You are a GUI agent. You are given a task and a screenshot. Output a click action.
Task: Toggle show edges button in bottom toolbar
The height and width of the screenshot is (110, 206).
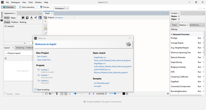click(62, 93)
